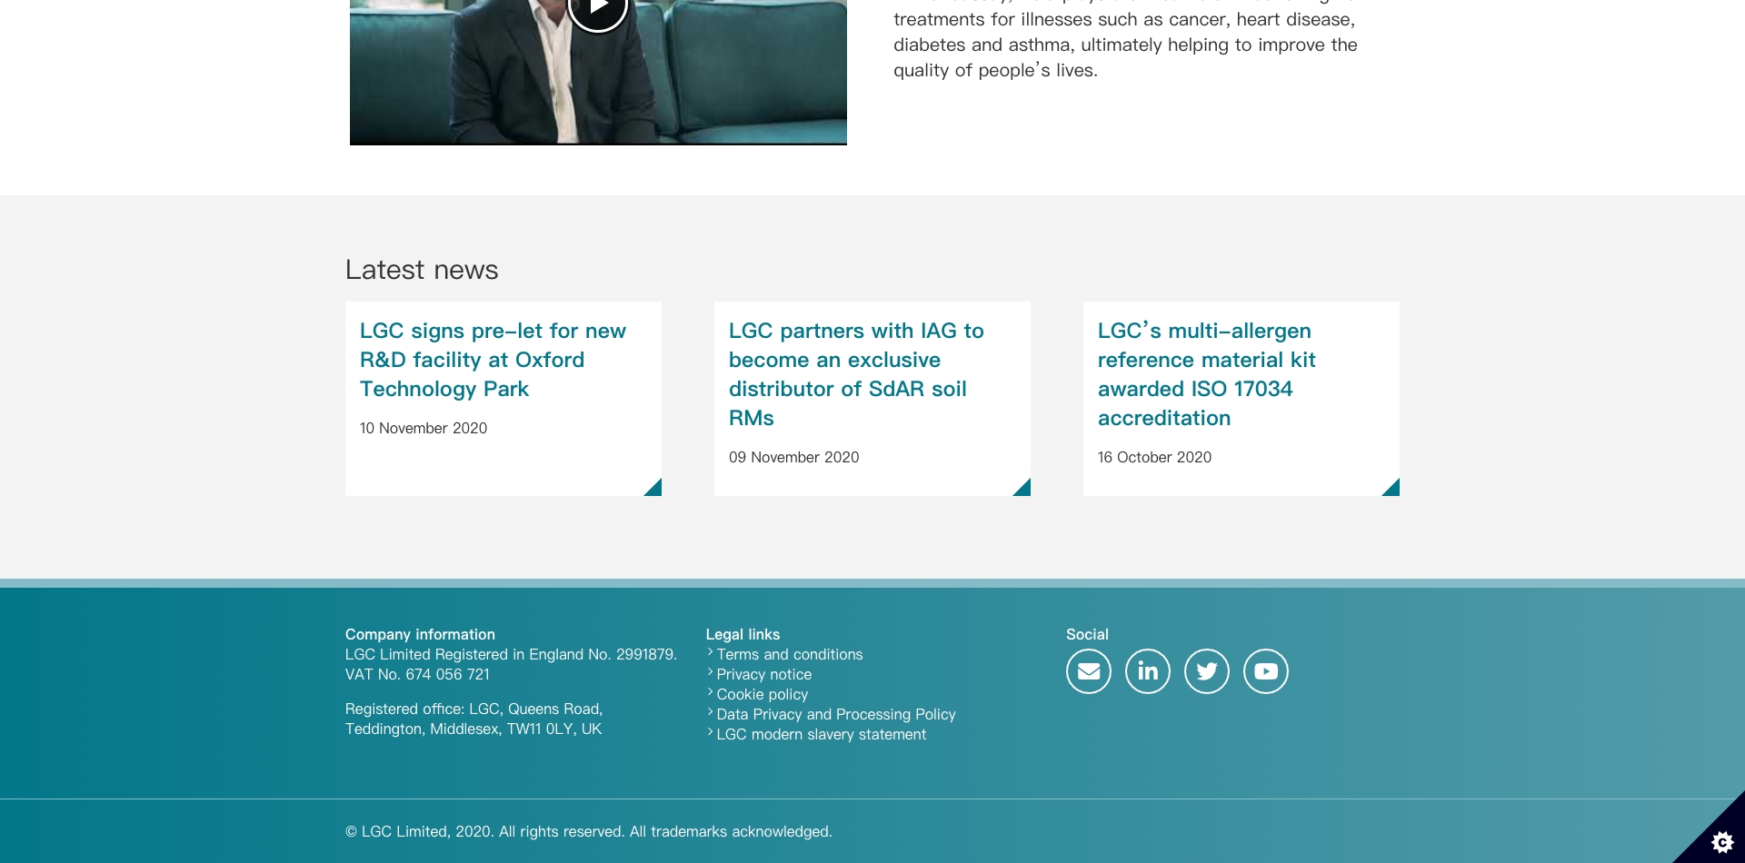The image size is (1745, 863).
Task: Click 'LGC Limited Registered in England No. 2991879' text
Action: coord(511,654)
